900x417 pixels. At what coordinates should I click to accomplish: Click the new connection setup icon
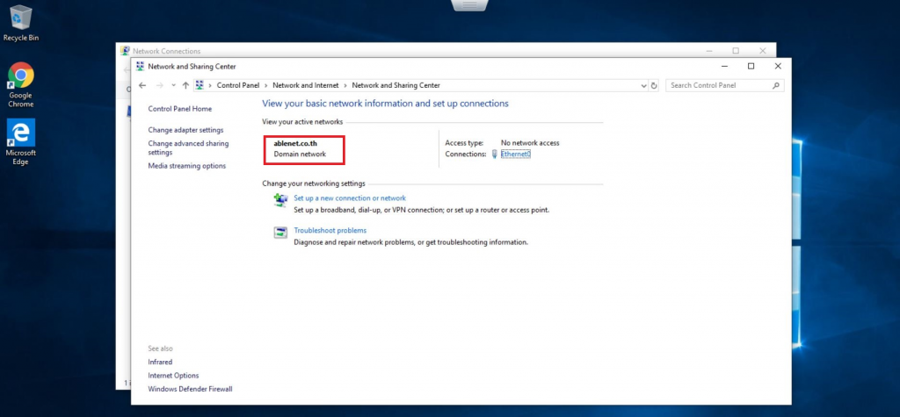click(280, 201)
